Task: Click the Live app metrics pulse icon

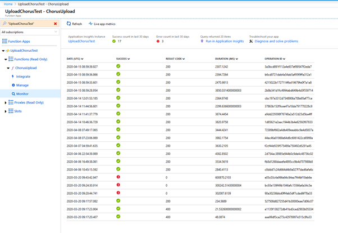Action: [x=90, y=24]
